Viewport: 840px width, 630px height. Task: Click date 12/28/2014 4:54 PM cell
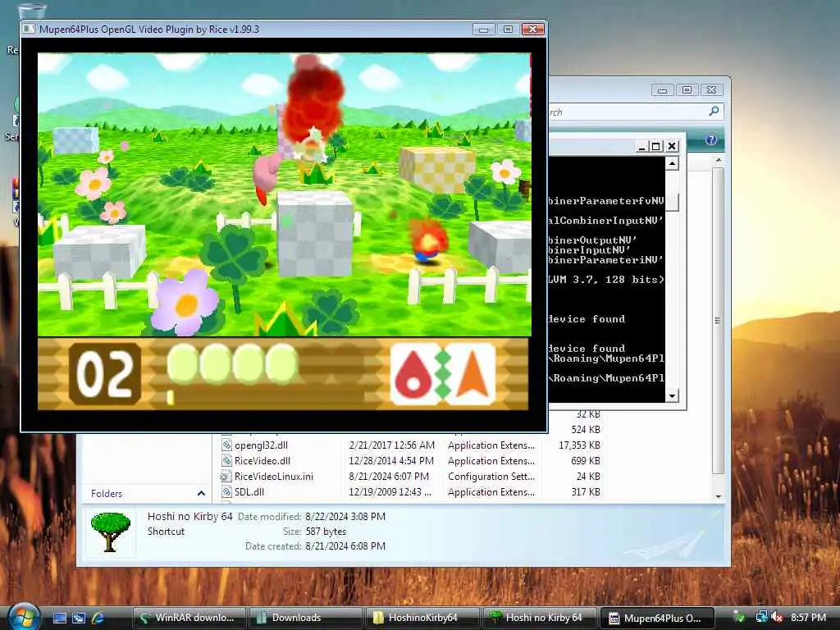[391, 461]
